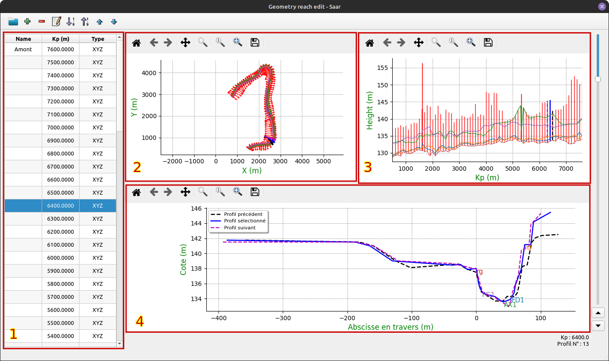Screen dimensions: 609x361
Task: Click the profile table's scroll-down arrow
Action: pos(119,344)
